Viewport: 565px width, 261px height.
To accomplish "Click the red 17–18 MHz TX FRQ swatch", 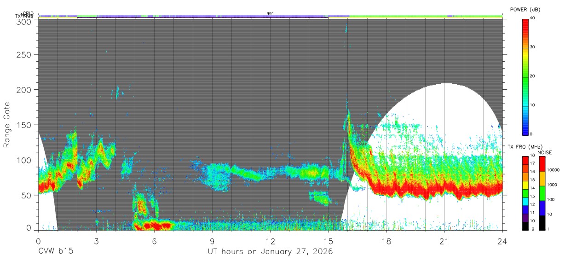I will coord(525,160).
